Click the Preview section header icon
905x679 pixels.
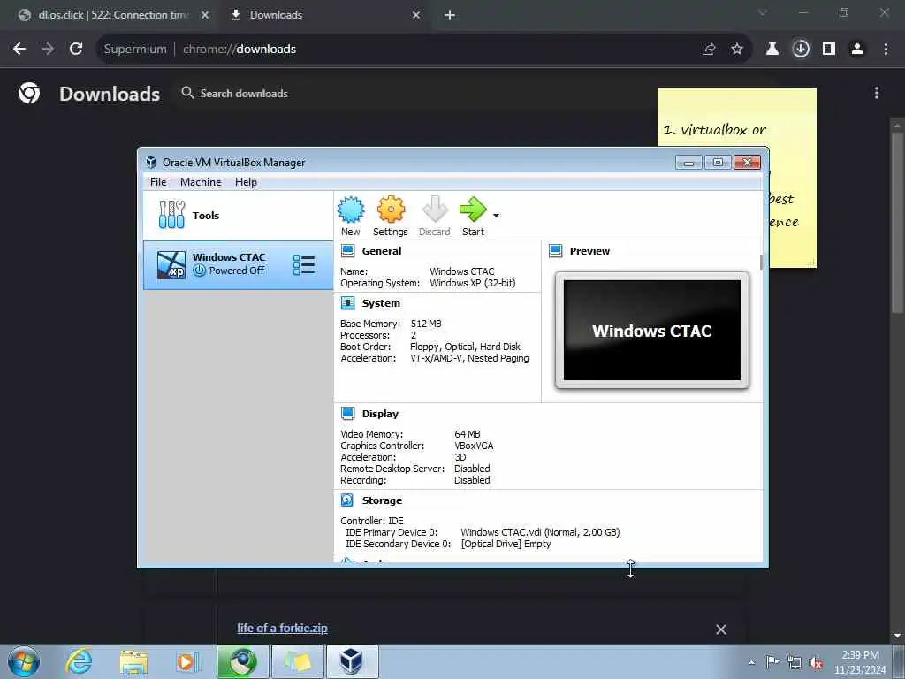[x=555, y=250]
